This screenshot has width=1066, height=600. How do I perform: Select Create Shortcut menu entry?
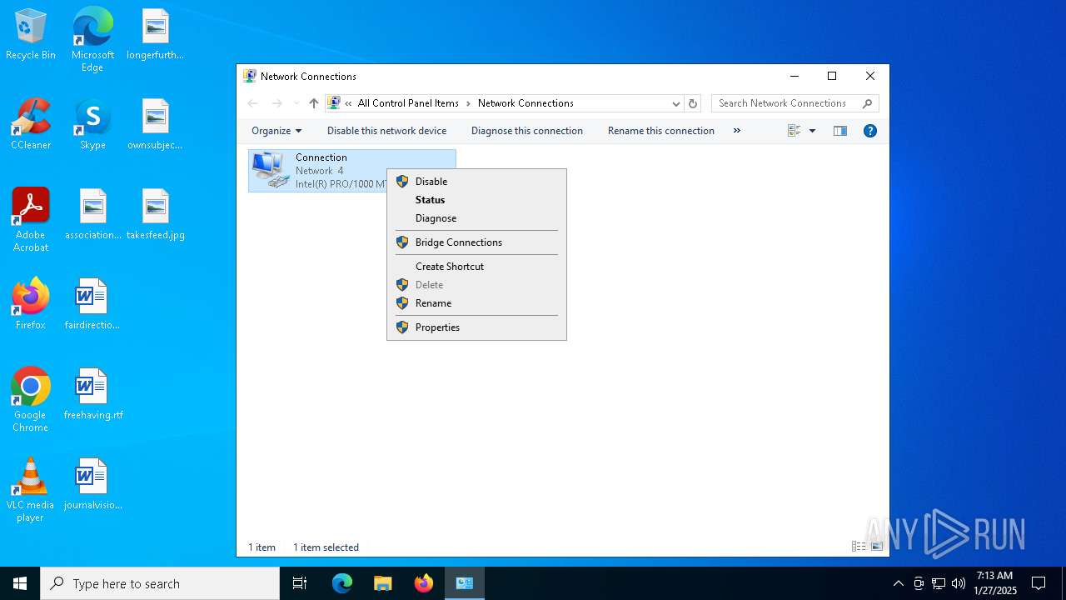pos(476,266)
